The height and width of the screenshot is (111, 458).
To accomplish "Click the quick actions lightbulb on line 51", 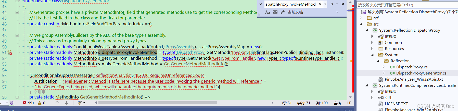I will tap(10, 52).
